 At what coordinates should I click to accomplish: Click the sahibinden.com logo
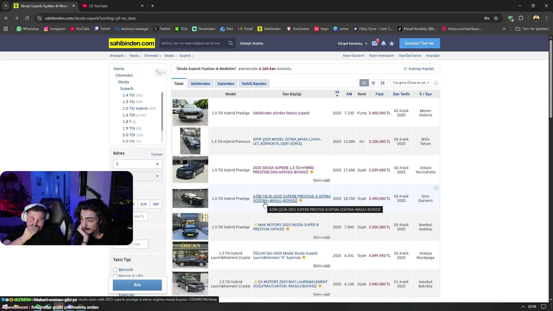click(x=132, y=43)
